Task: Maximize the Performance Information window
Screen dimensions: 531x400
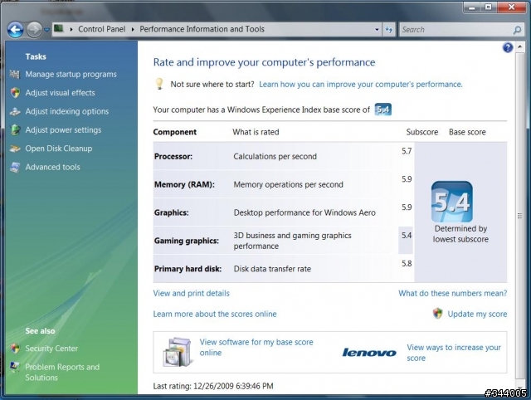Action: (489, 7)
